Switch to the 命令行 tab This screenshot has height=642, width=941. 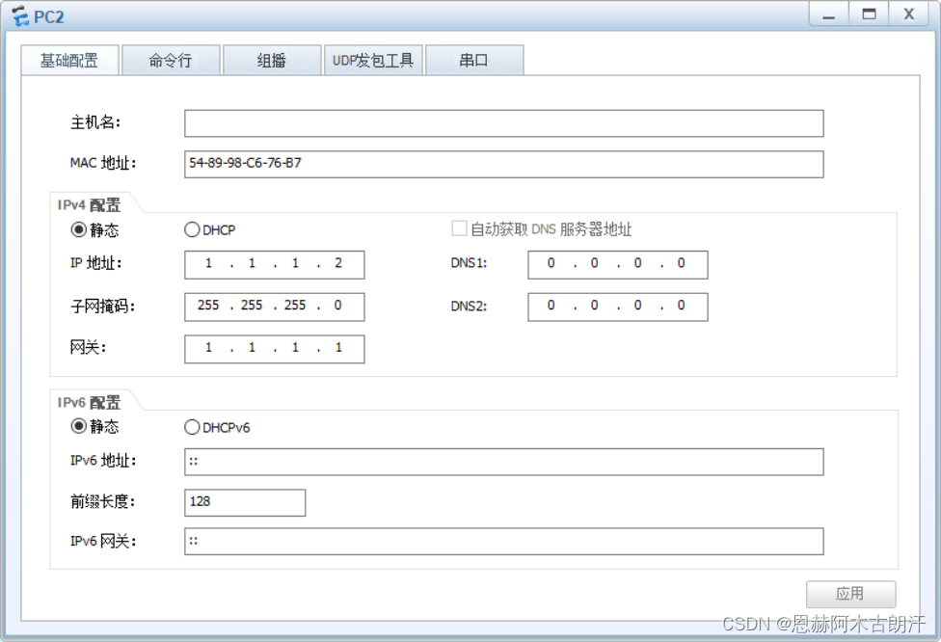[171, 60]
